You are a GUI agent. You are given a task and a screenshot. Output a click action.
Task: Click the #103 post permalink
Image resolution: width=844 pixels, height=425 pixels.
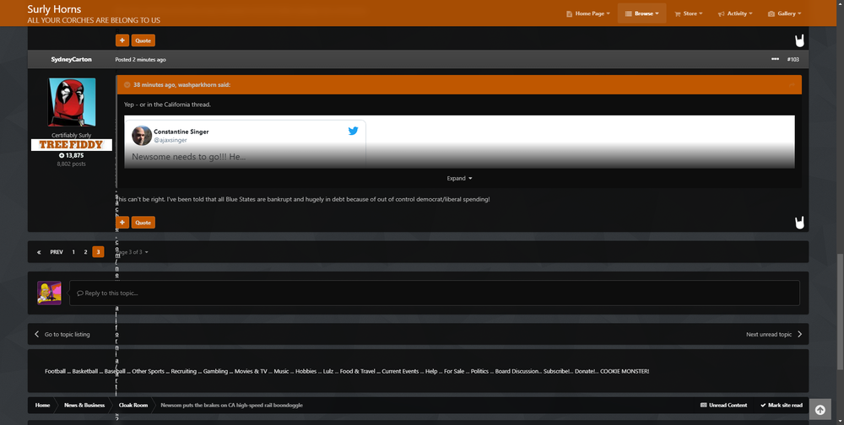(793, 59)
